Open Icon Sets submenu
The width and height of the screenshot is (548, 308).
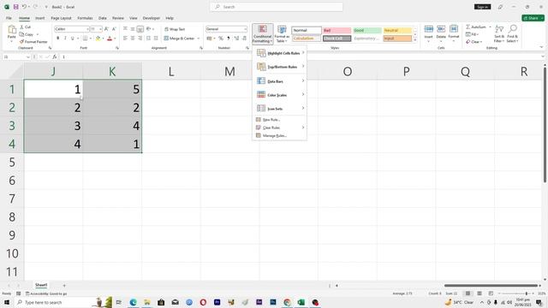[280, 109]
